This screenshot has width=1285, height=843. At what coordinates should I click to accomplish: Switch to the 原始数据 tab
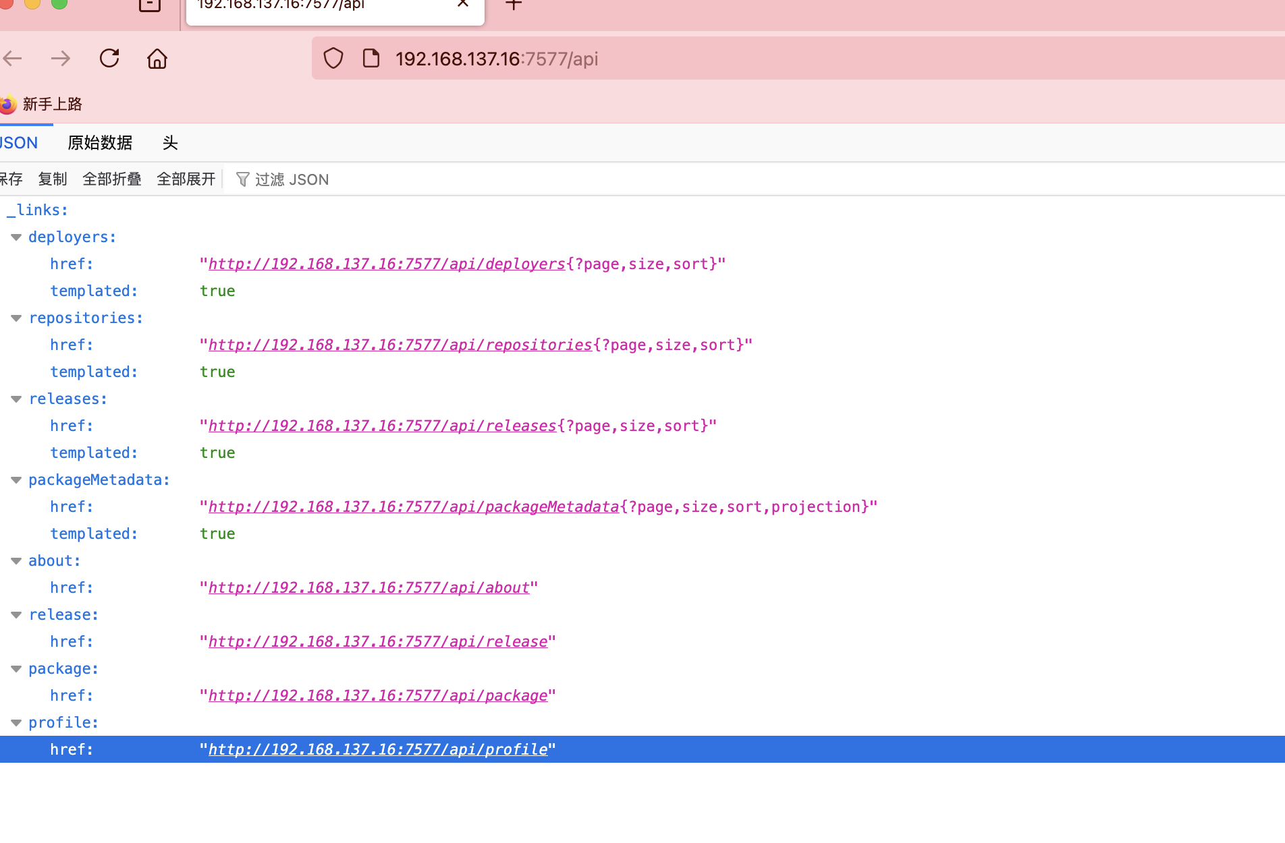point(100,143)
